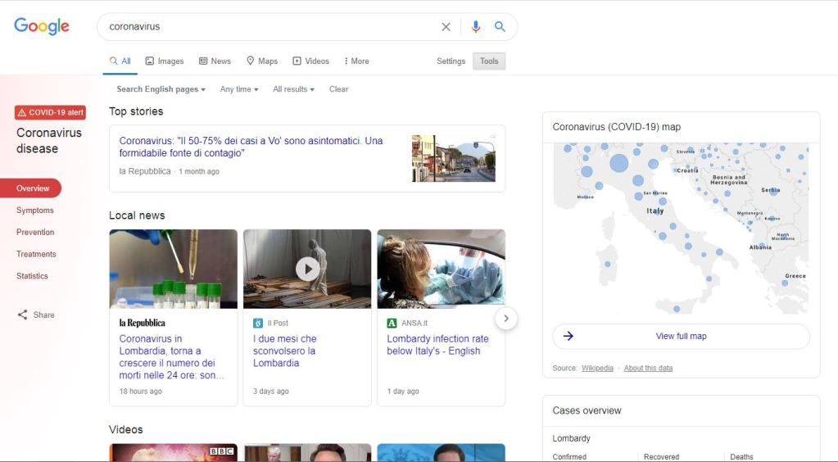Clear the search box with the X icon
838x462 pixels.
(446, 27)
